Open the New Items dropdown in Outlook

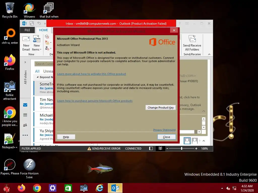(37, 43)
